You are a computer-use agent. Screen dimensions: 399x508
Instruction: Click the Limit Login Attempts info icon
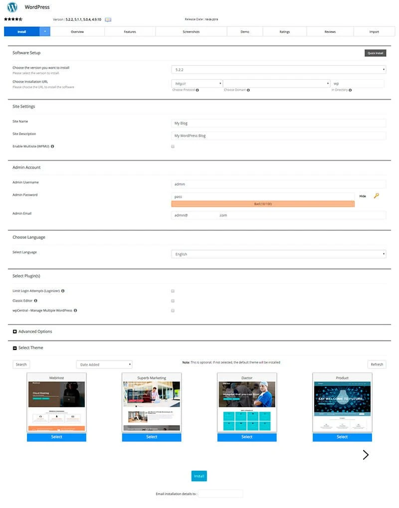(x=63, y=291)
